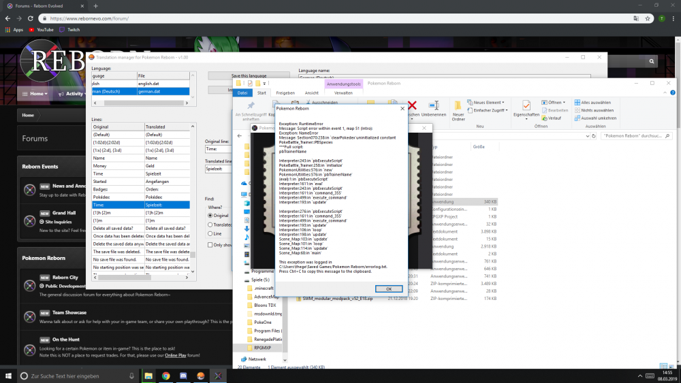
Task: Click the Save this language button
Action: click(x=249, y=76)
